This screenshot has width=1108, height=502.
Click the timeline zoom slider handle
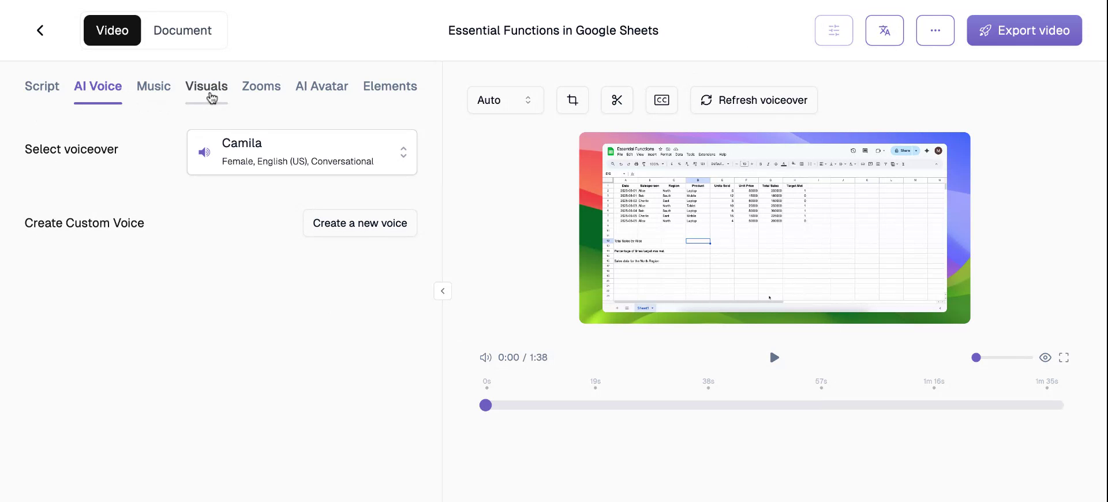coord(976,358)
